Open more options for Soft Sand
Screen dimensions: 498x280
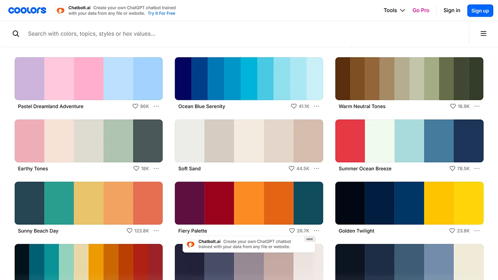[317, 168]
